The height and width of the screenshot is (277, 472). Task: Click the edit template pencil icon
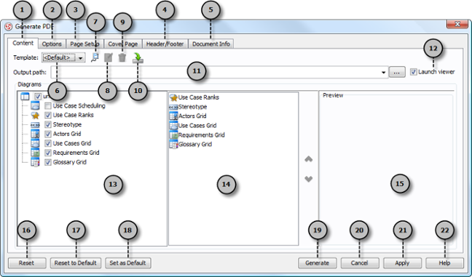click(109, 57)
